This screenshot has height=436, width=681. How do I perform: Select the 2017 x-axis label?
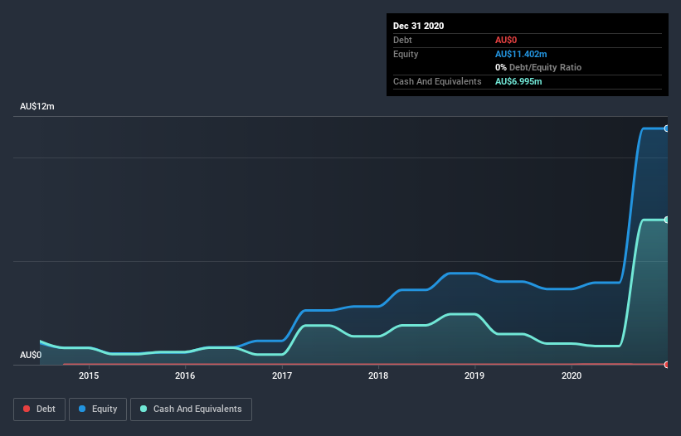282,375
